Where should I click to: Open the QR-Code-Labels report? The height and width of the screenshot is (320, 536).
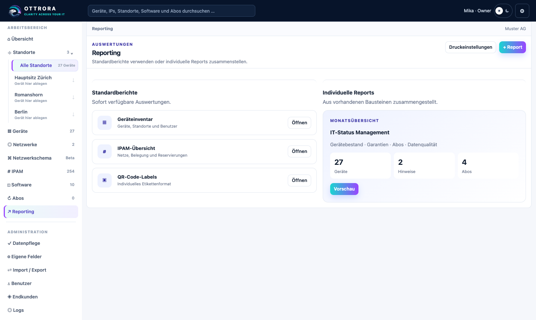click(x=299, y=180)
